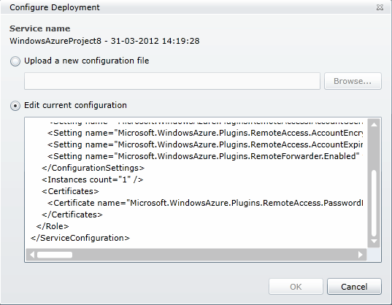The image size is (392, 305).
Task: Click the </ServiceConfiguration> closing tag
Action: click(x=80, y=238)
